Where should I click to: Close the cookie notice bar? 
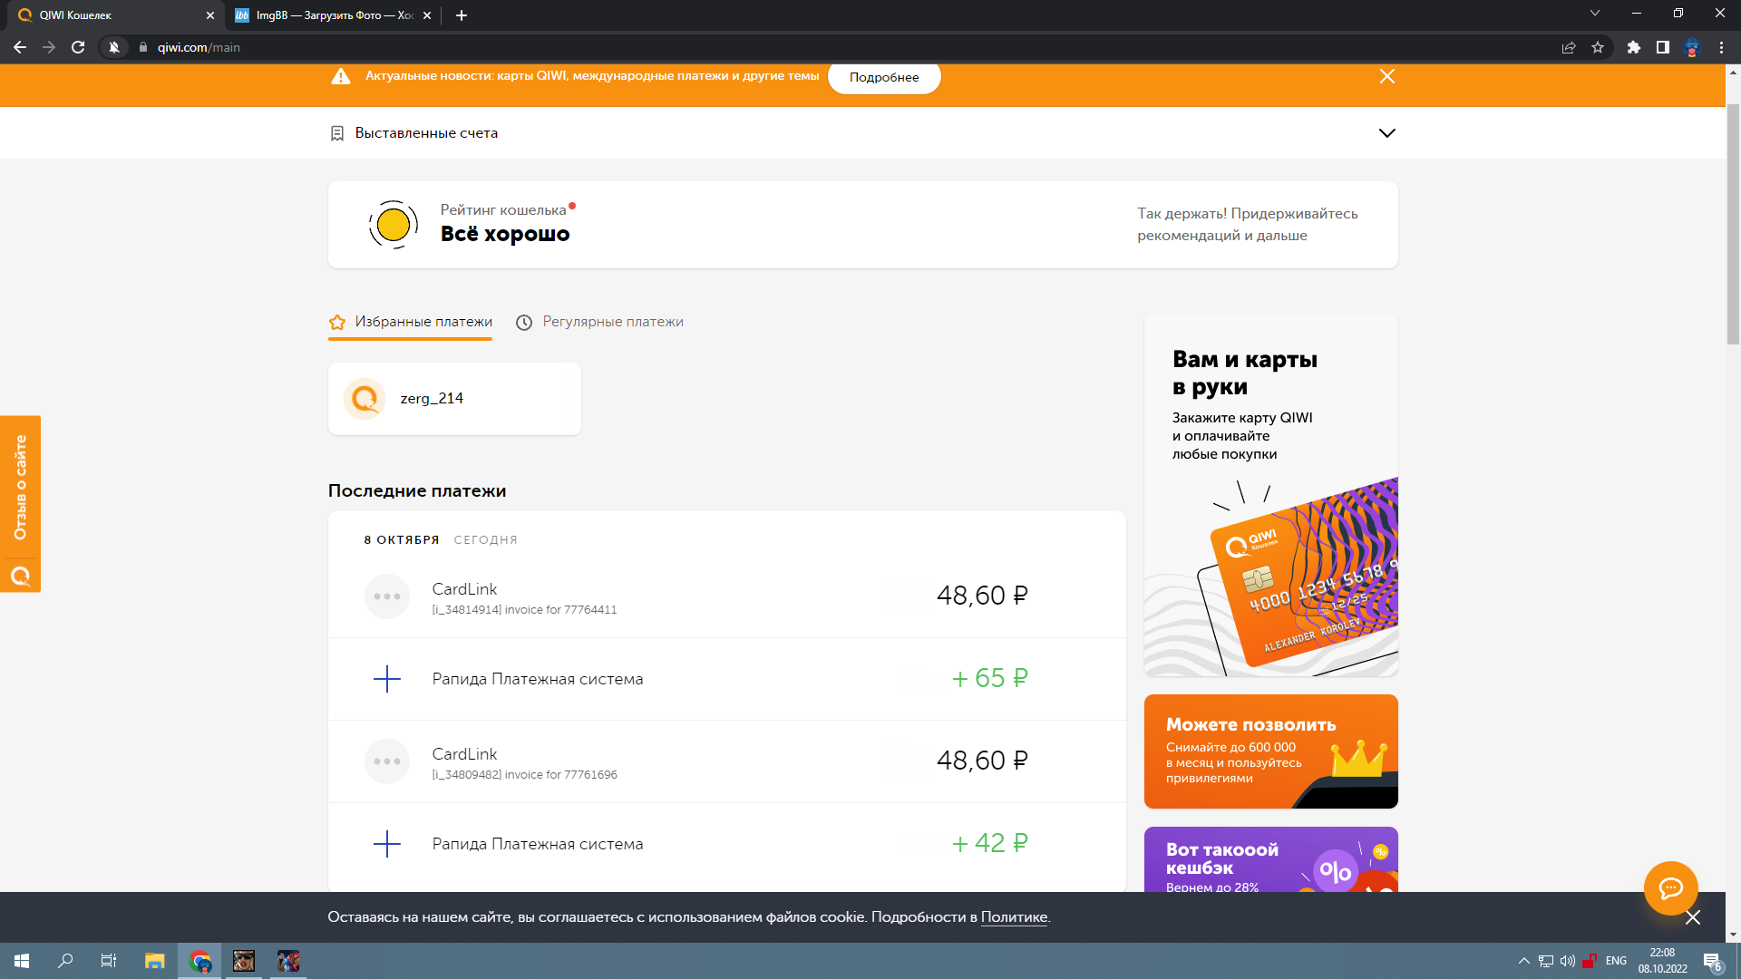tap(1692, 917)
